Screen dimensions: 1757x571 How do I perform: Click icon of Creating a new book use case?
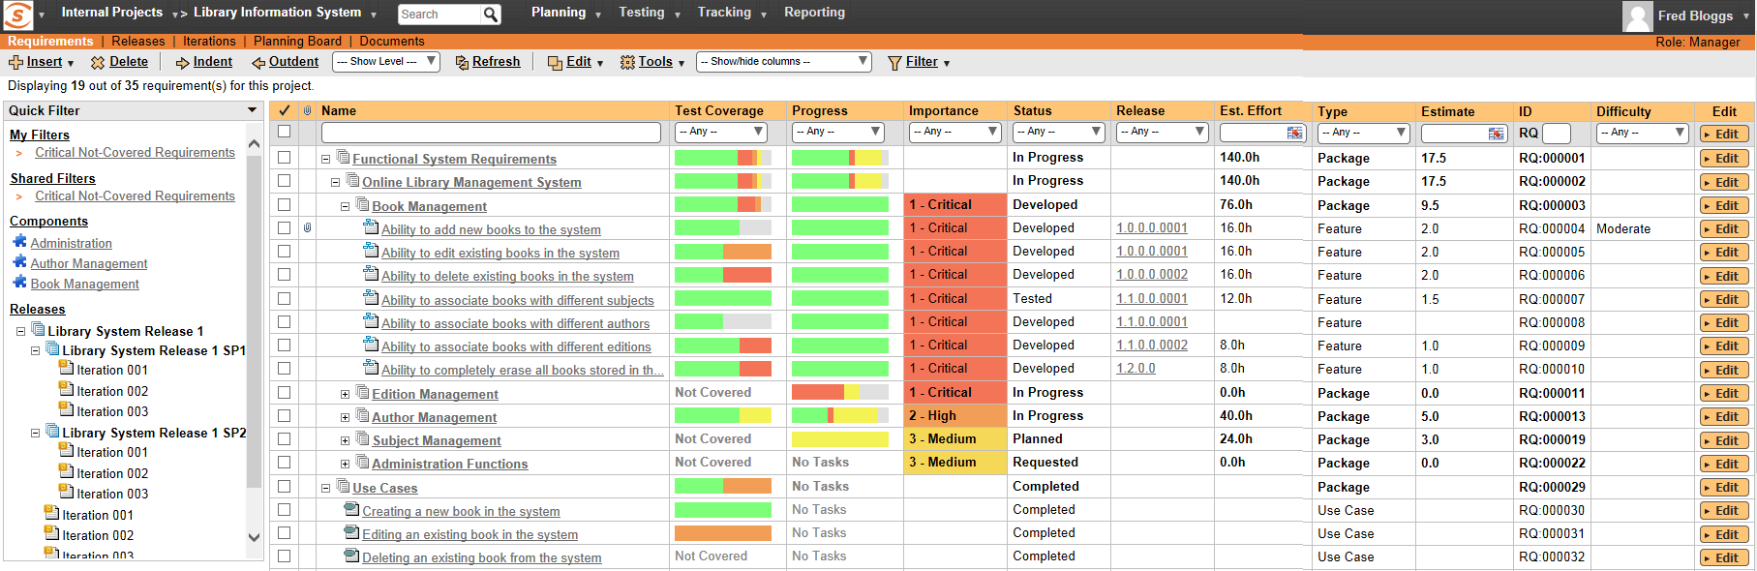point(352,509)
